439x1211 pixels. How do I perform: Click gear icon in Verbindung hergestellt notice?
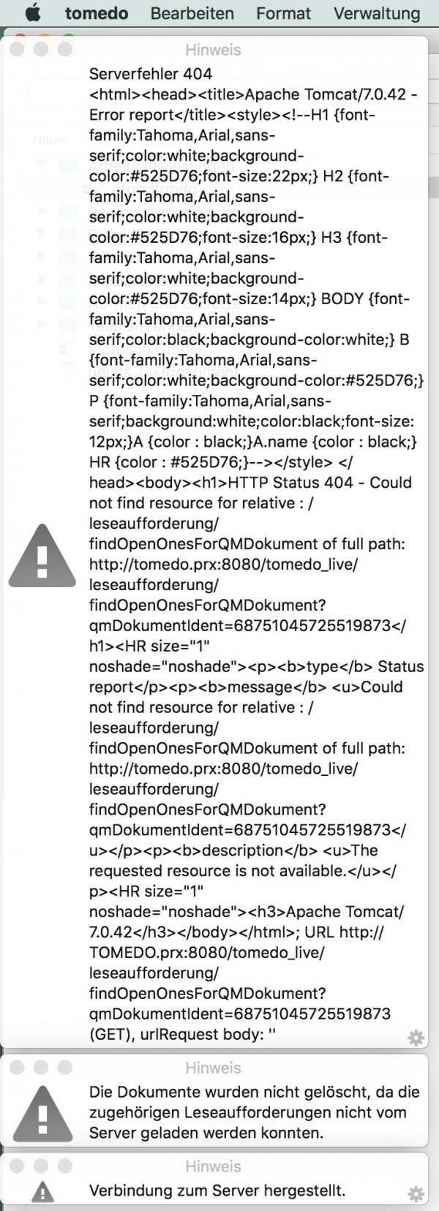pyautogui.click(x=416, y=1194)
